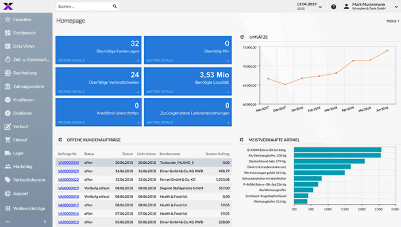
Task: Open order link VA00000018
Action: point(68,197)
